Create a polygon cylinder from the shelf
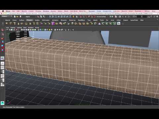The width and height of the screenshot is (159, 119). pyautogui.click(x=15, y=23)
